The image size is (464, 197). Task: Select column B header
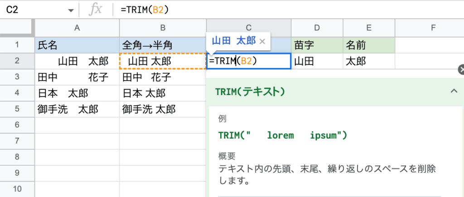[163, 28]
